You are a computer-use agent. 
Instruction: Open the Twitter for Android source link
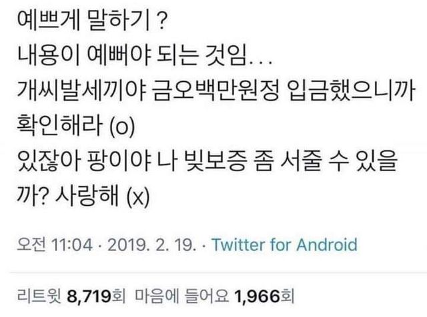point(284,244)
